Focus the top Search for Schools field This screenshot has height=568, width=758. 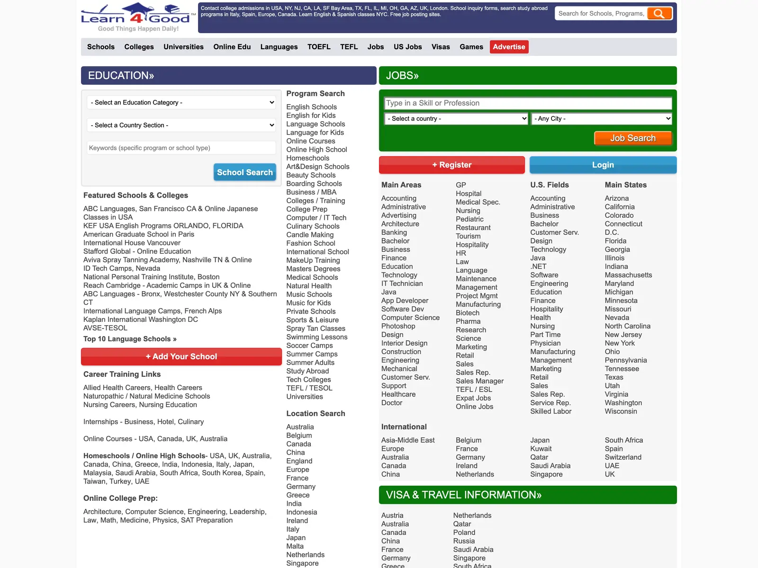(x=601, y=13)
